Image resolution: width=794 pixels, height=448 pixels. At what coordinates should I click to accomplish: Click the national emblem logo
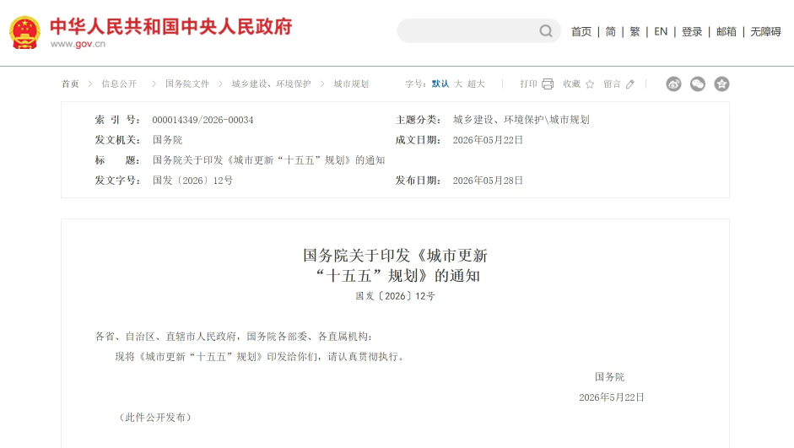click(24, 32)
